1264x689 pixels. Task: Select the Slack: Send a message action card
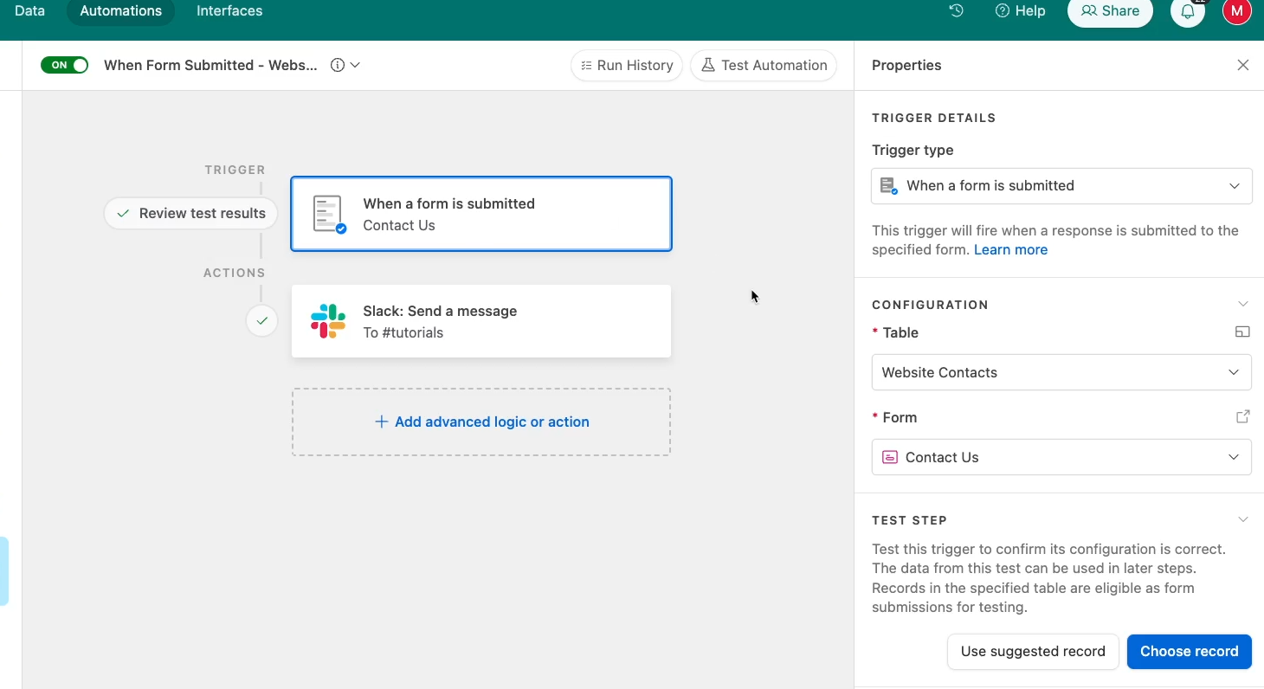point(481,321)
